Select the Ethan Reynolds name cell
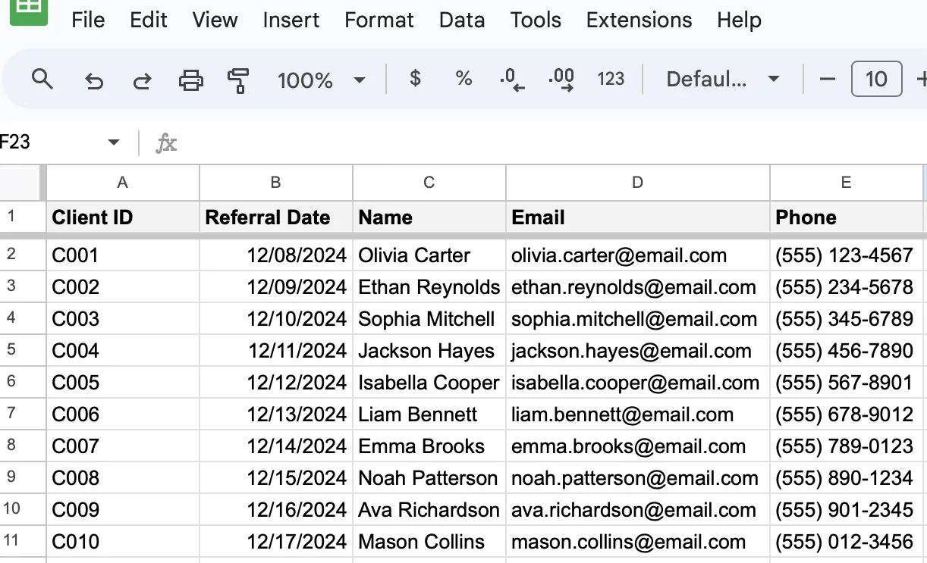 [x=429, y=287]
